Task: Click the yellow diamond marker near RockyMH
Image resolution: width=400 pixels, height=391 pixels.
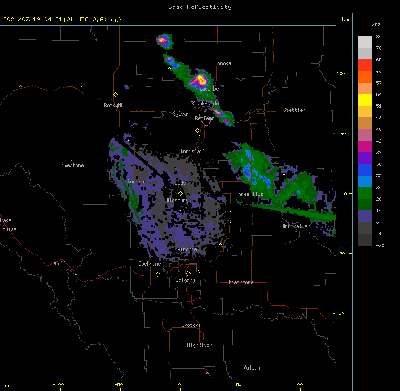Action: coord(116,95)
